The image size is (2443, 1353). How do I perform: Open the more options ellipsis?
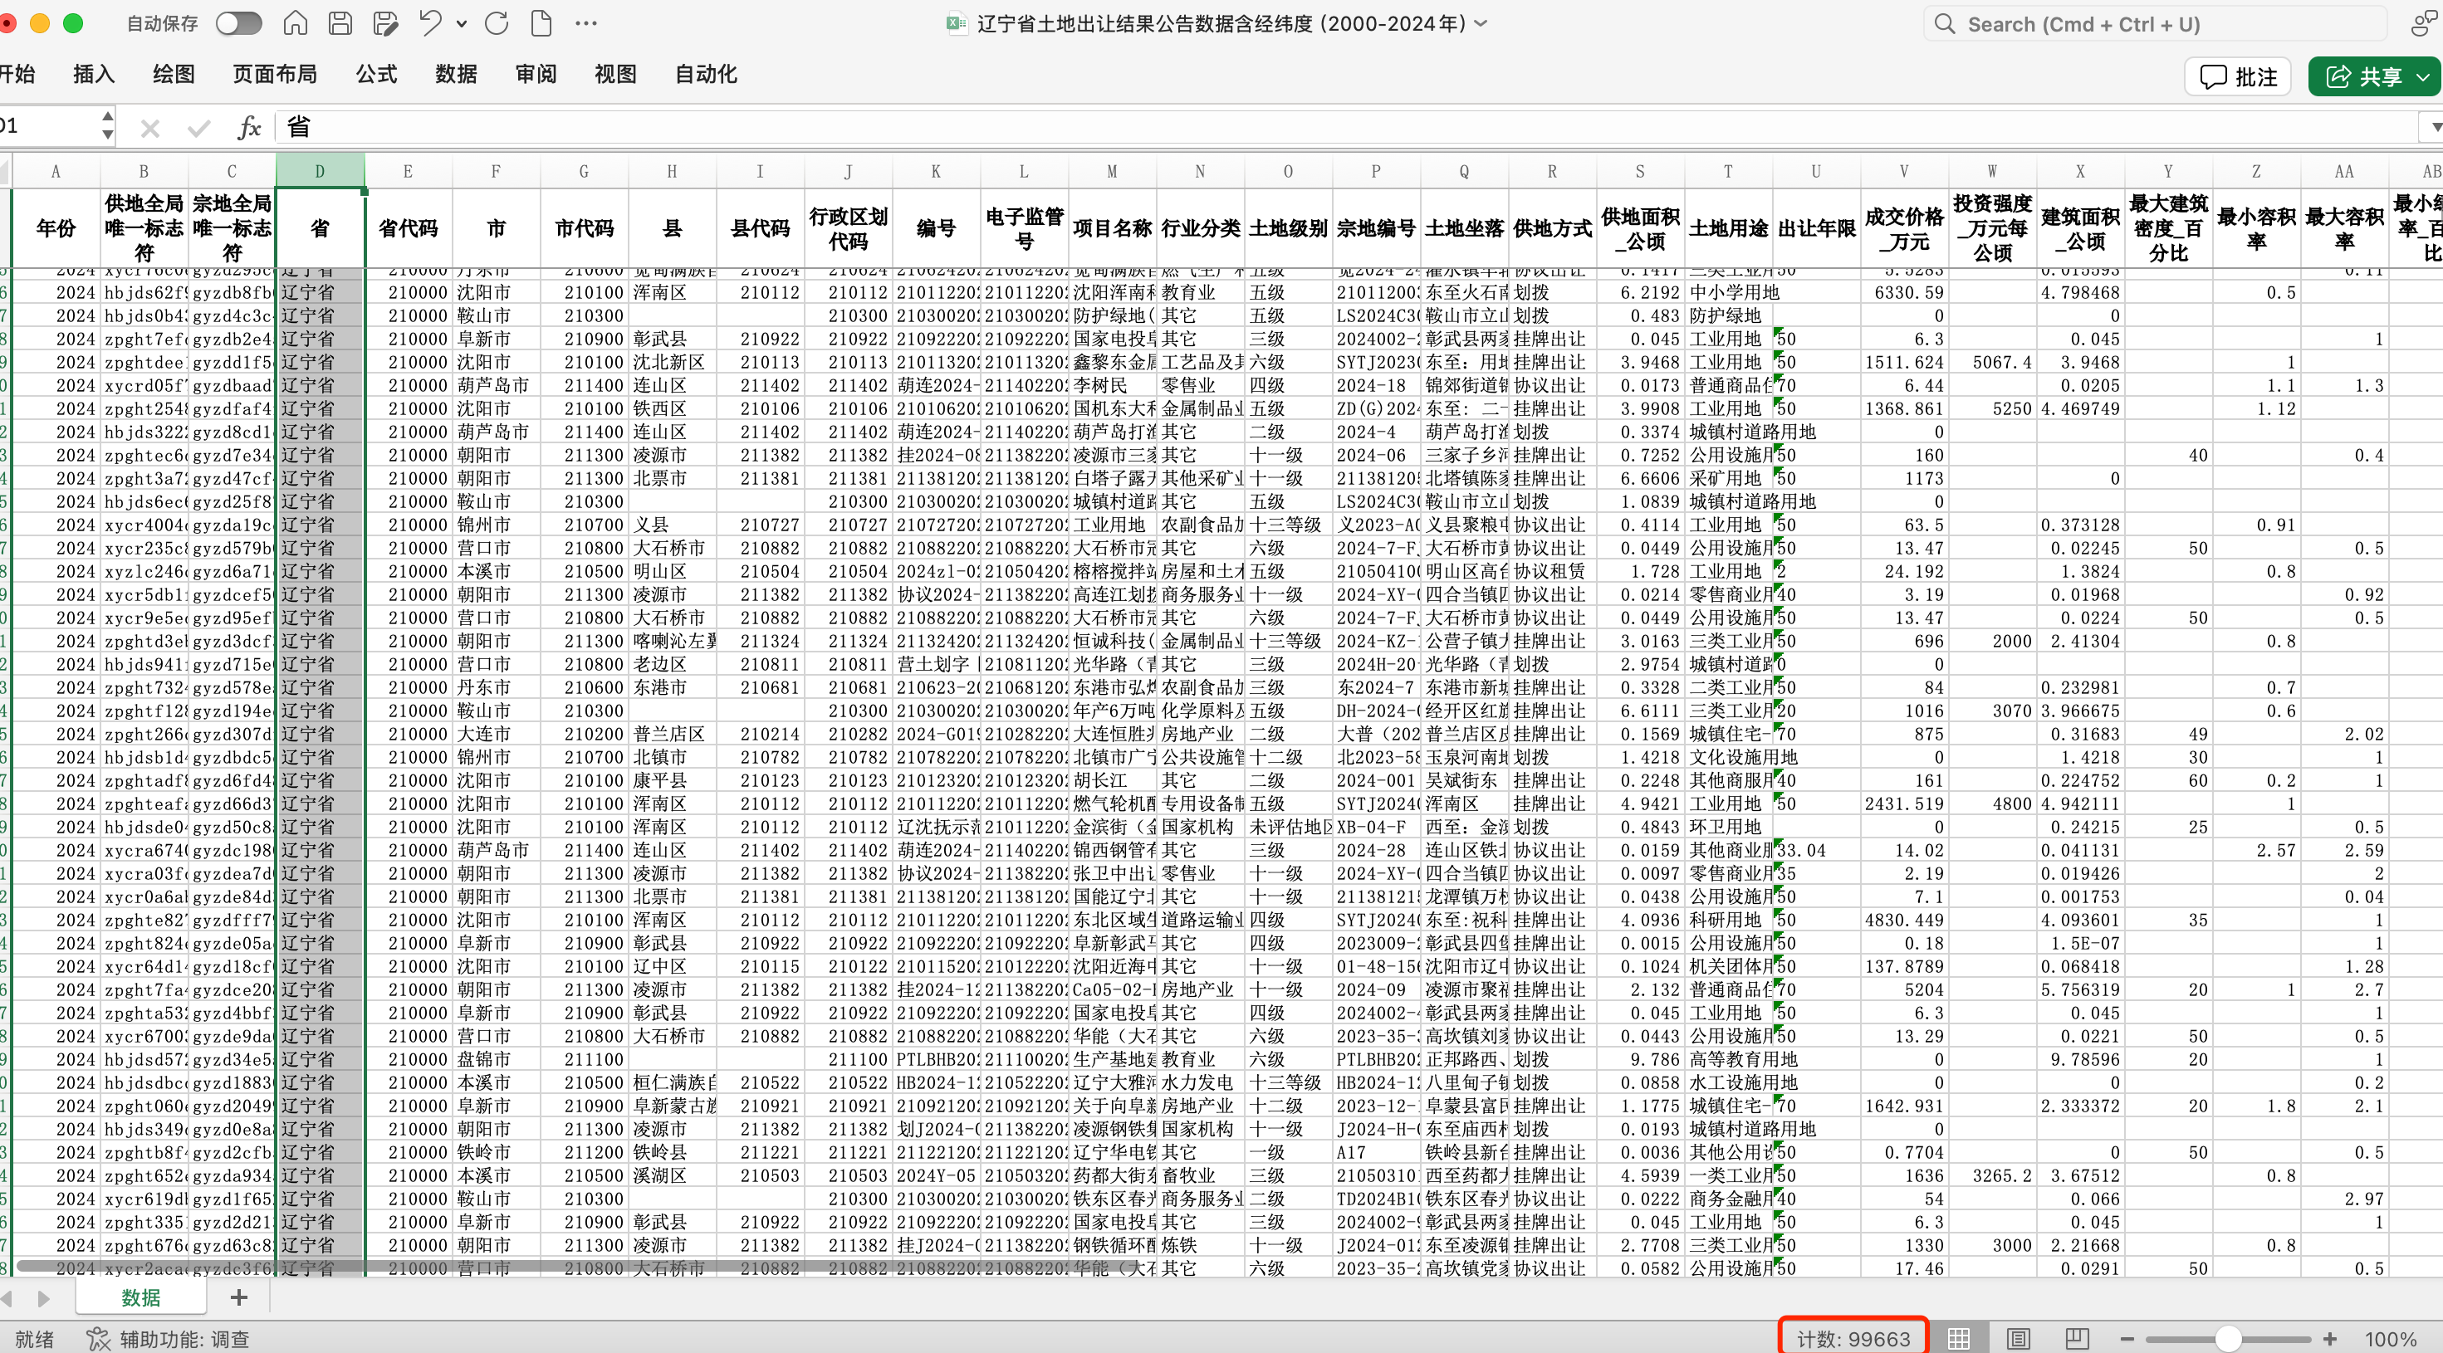click(x=586, y=24)
